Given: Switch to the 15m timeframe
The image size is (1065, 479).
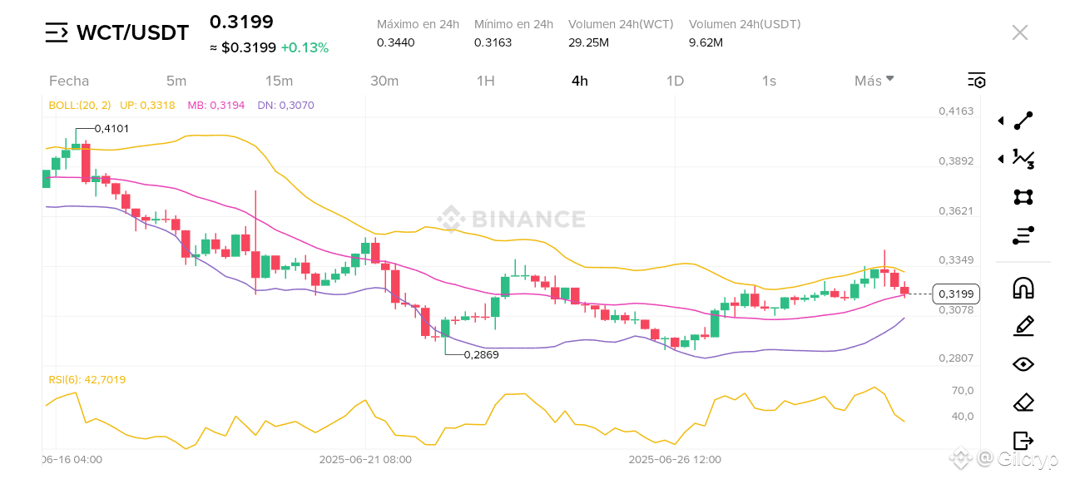Looking at the screenshot, I should pos(279,81).
